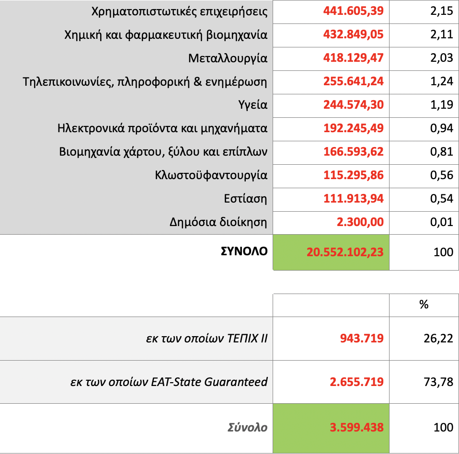Screen dimensions: 459x454
Task: Select the εκ των οποίων ΤΕΠΙΧ II cell
Action: point(207,339)
